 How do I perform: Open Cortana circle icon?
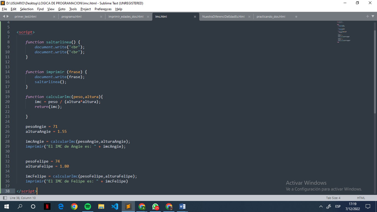[x=33, y=206]
